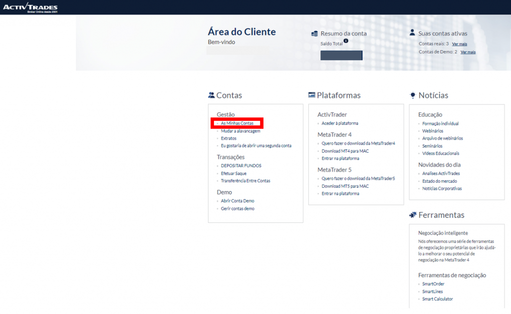Open Vídeos Educacionais
511x314 pixels.
click(441, 153)
